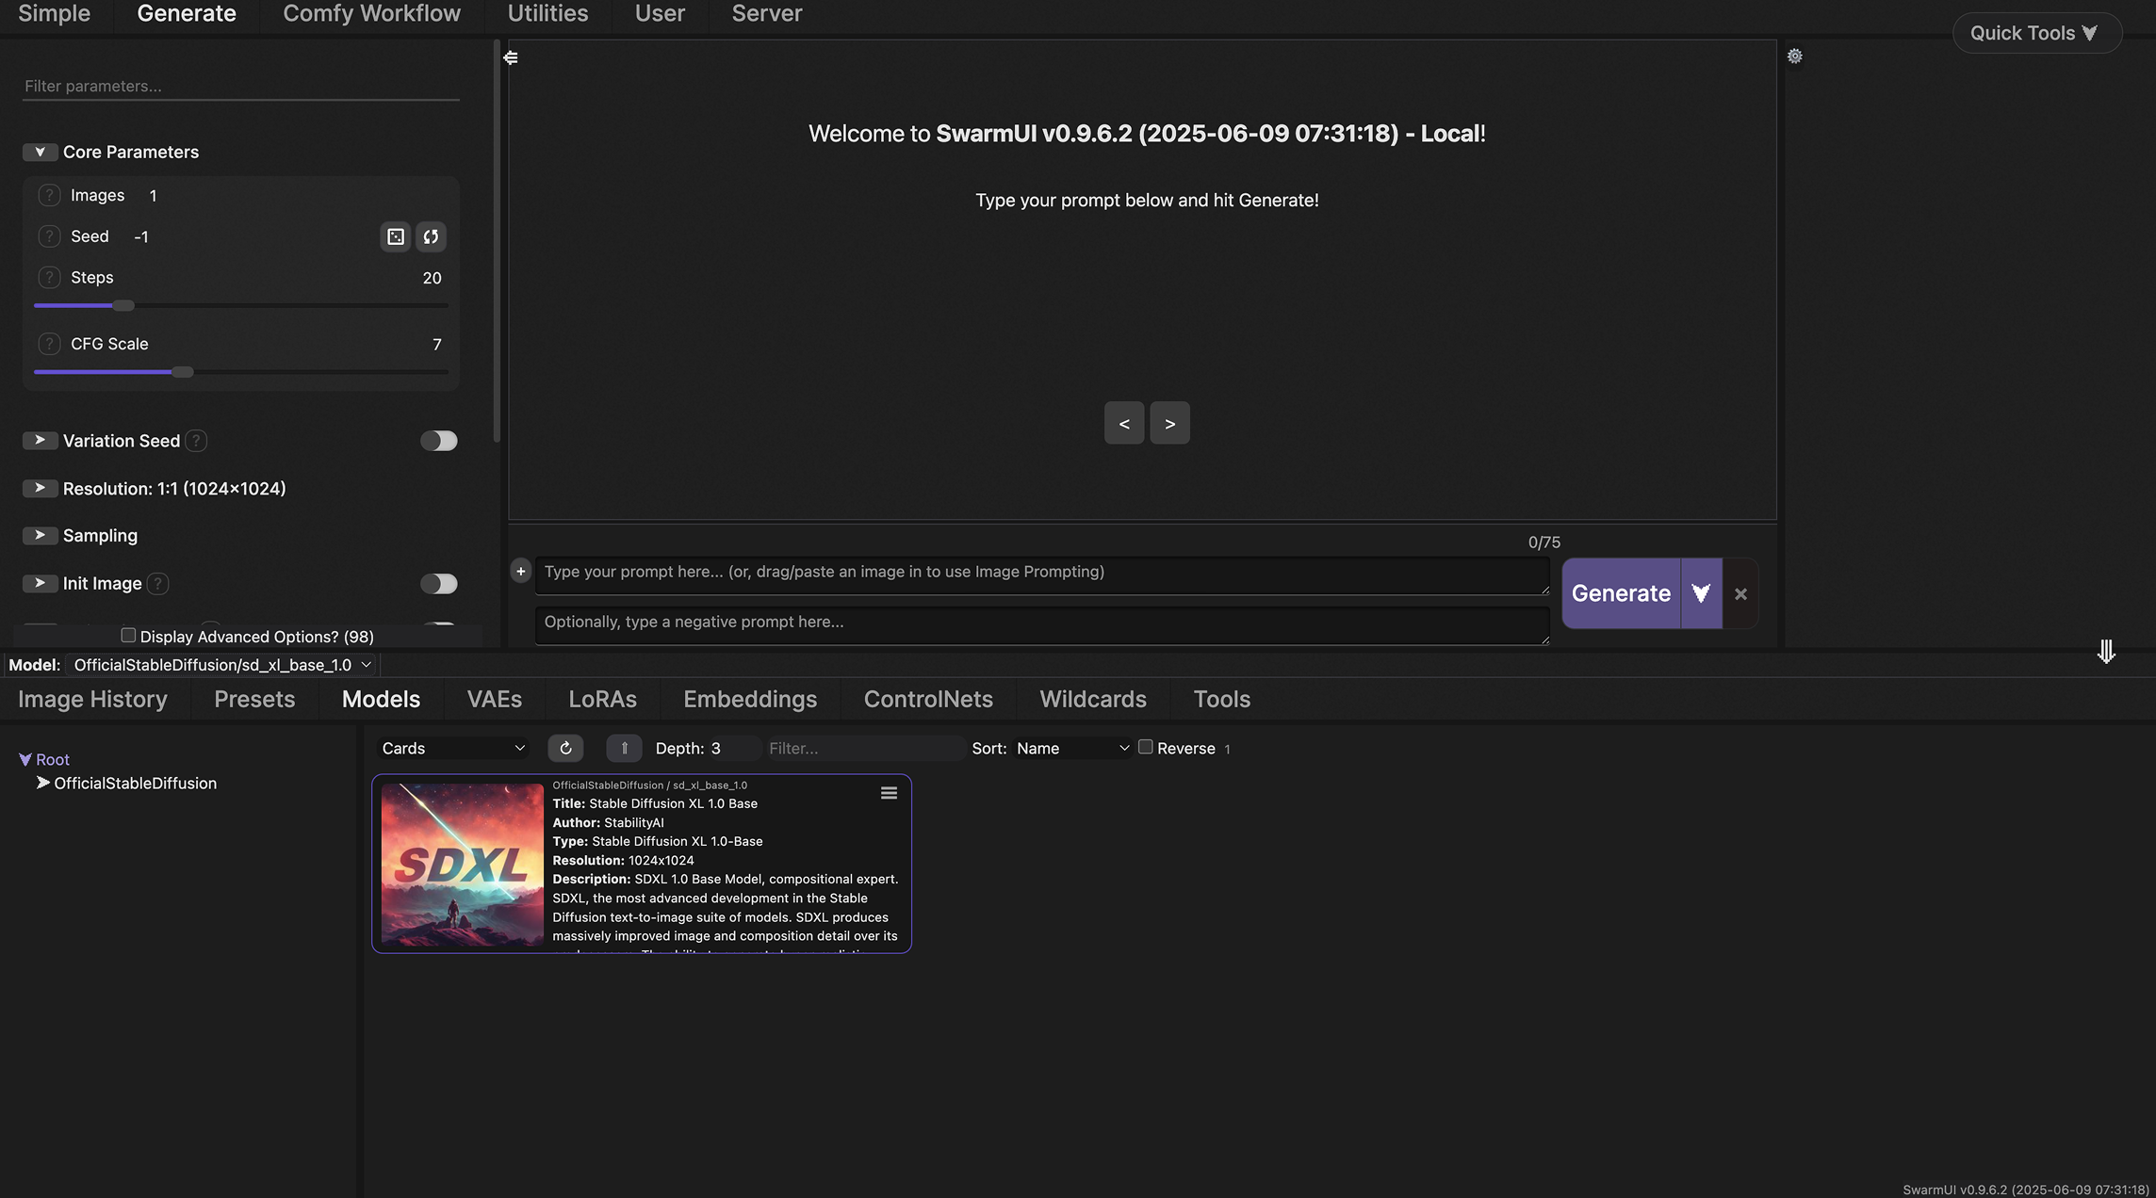Click the Steps help question mark icon

pos(49,278)
